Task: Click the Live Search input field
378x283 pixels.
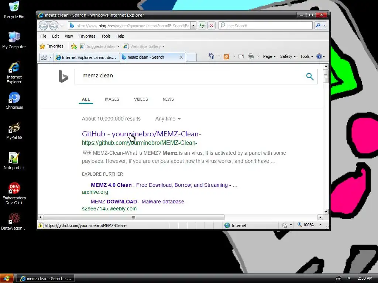Action: (x=265, y=25)
